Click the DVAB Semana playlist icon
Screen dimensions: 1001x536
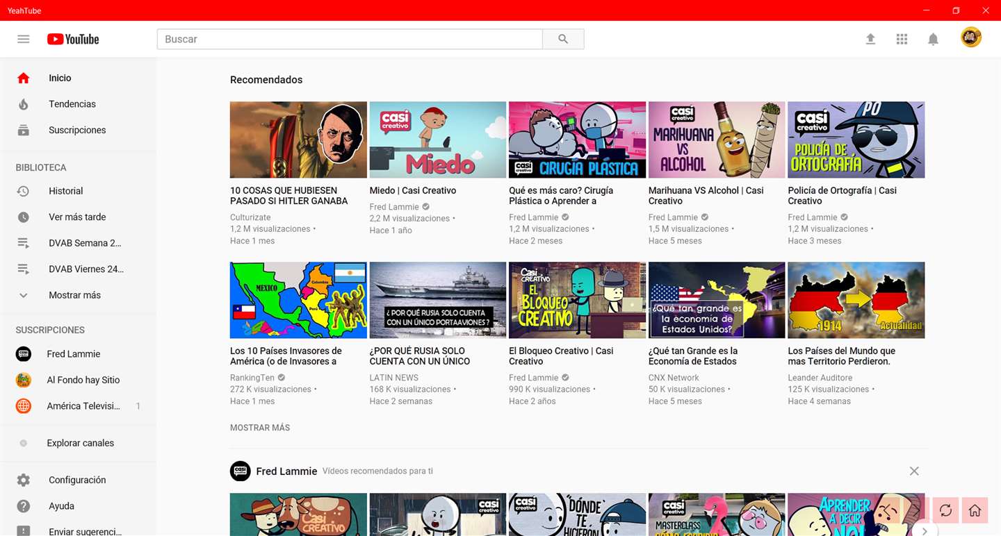tap(24, 243)
